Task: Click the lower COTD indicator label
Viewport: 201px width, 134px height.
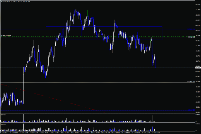Action: coord(3,124)
